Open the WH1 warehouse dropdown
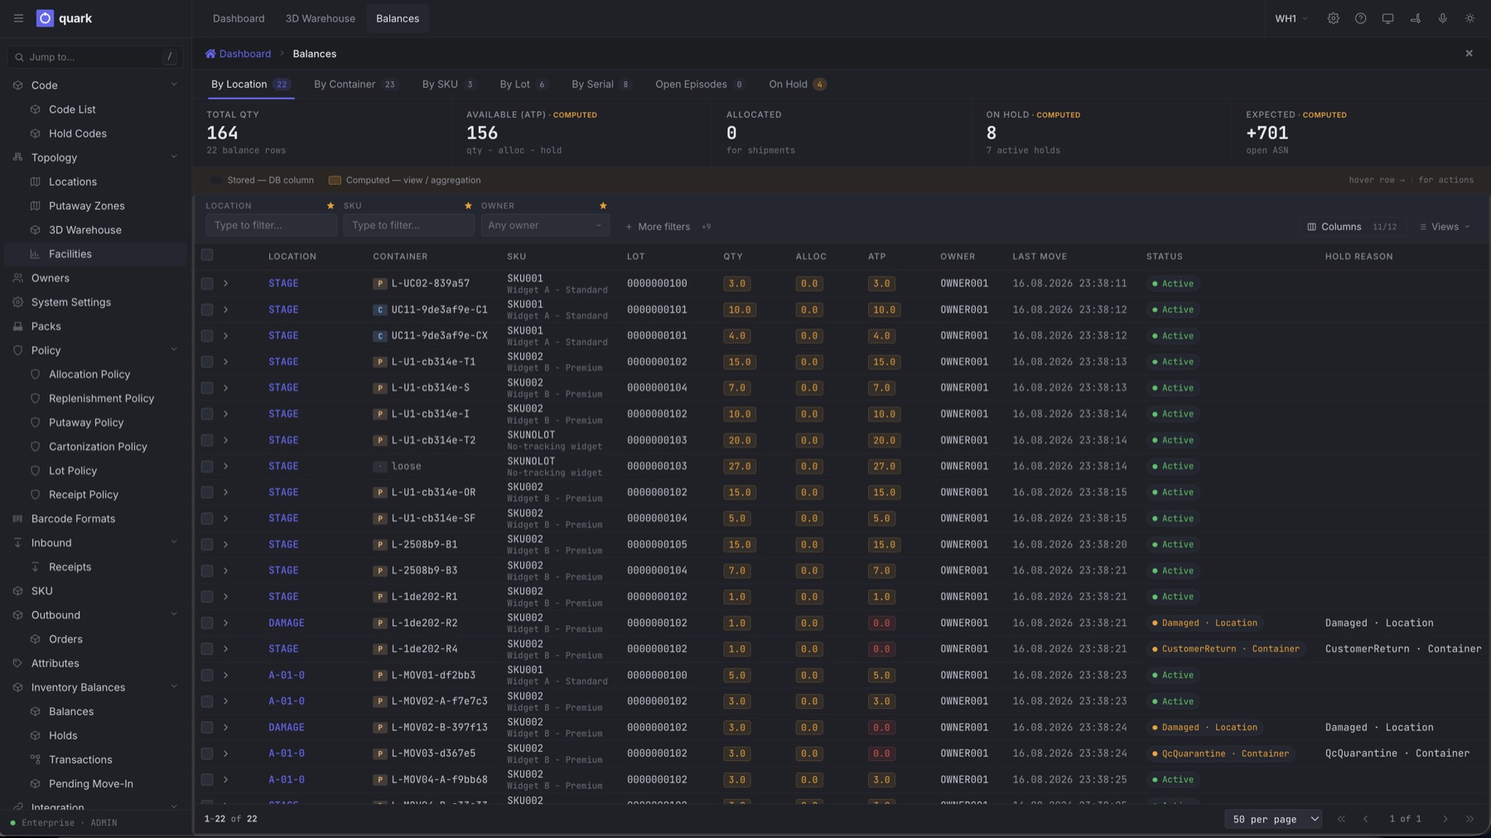 tap(1291, 18)
